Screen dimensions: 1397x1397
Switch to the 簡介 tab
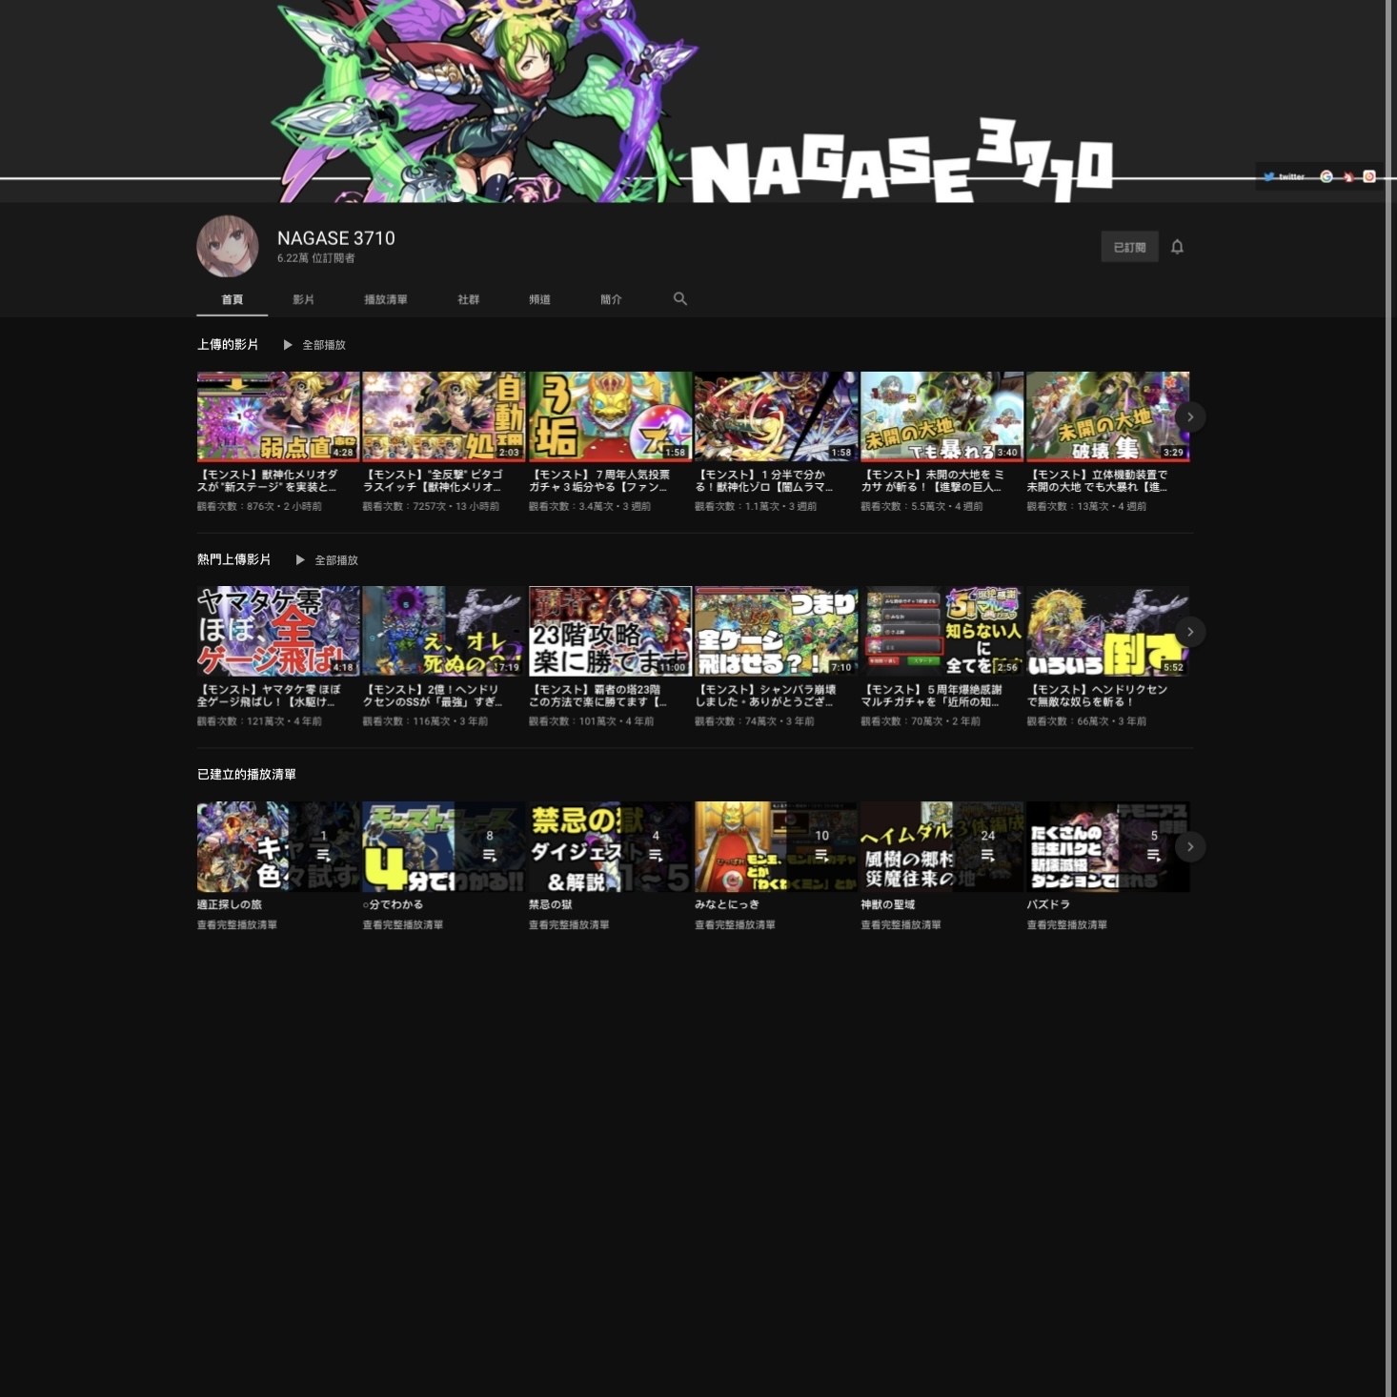coord(611,299)
